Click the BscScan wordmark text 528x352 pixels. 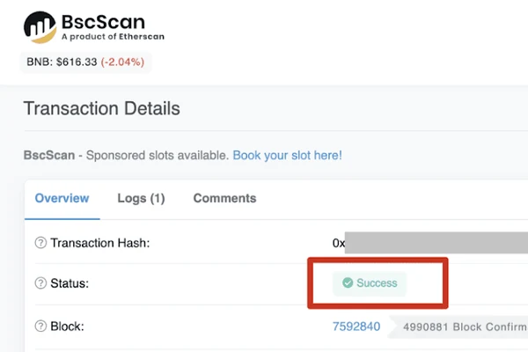103,22
